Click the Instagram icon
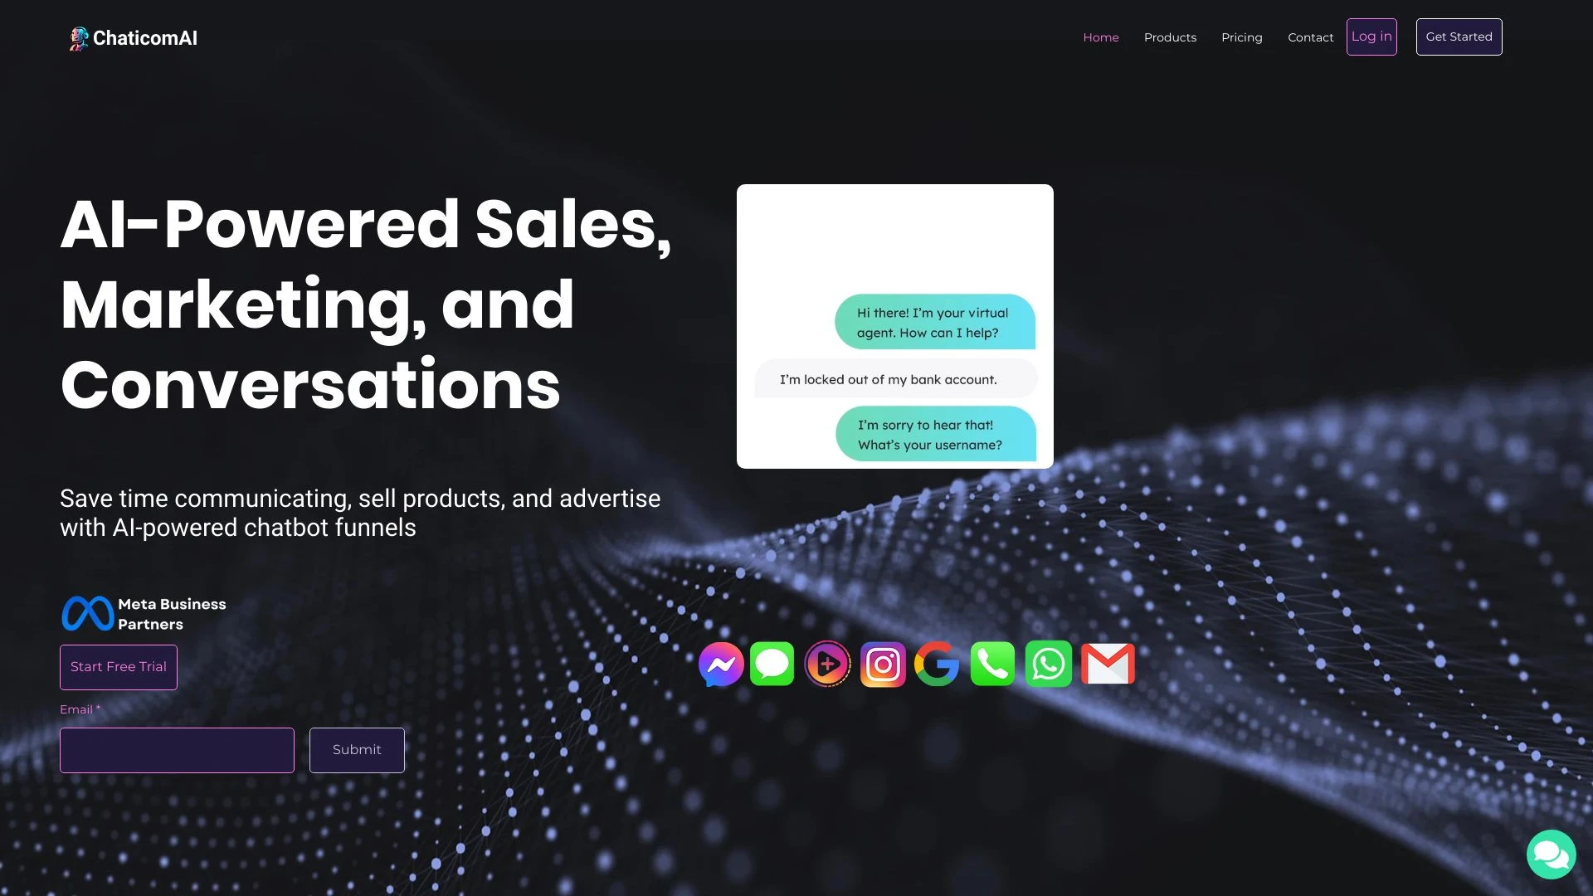The image size is (1593, 896). [883, 663]
